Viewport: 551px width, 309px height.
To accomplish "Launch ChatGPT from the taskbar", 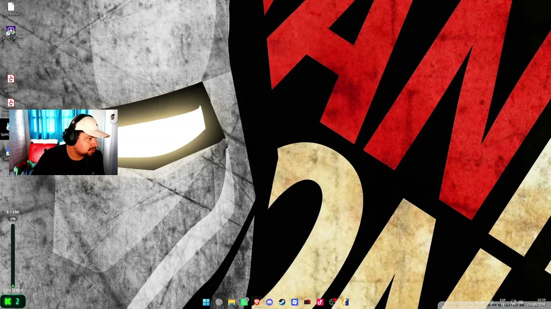I will [x=219, y=302].
